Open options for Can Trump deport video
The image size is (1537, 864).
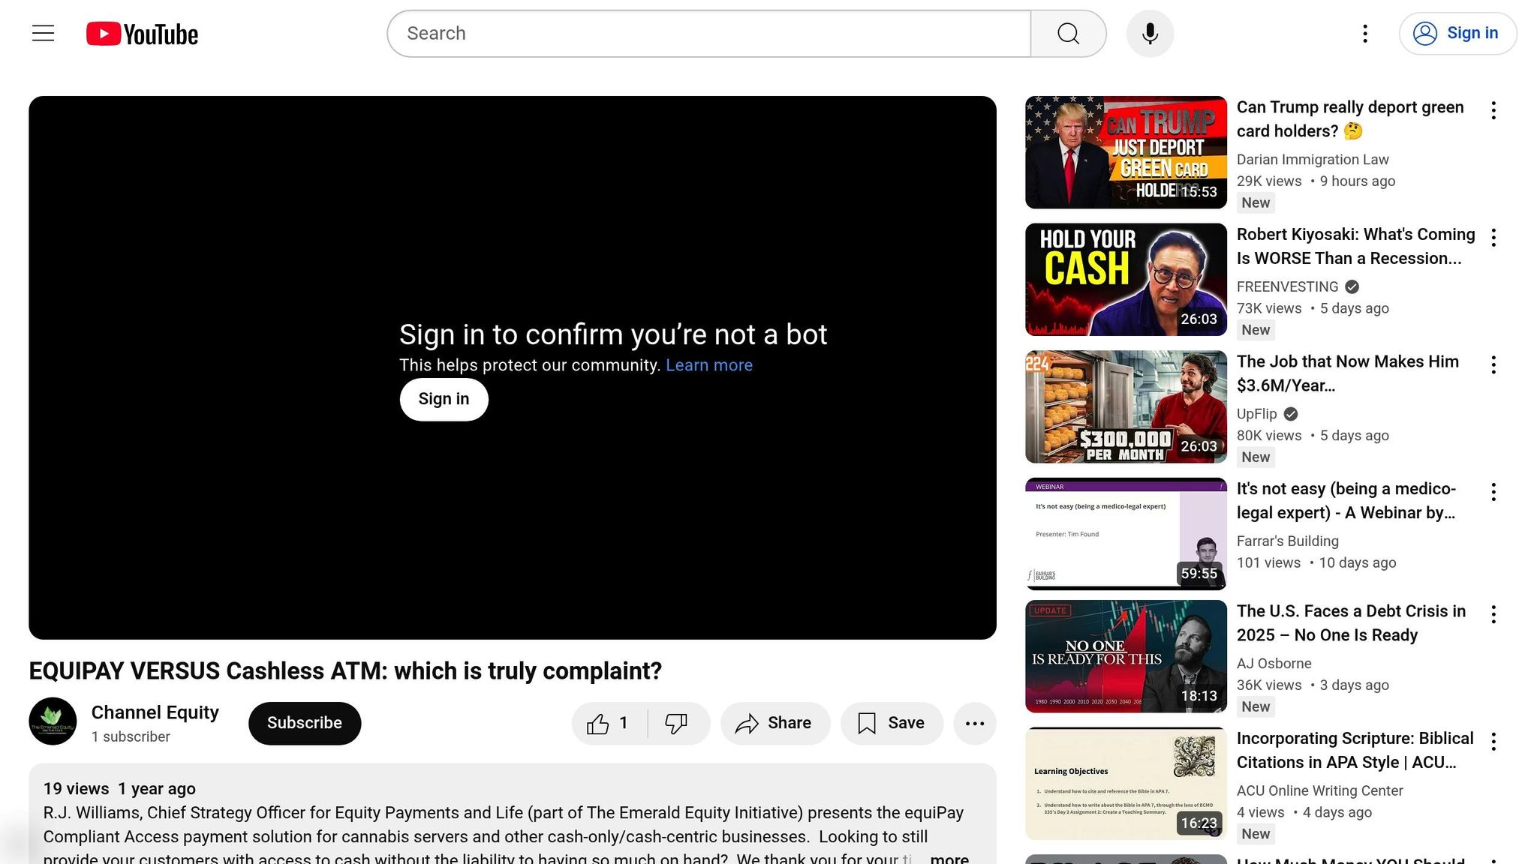click(x=1493, y=110)
